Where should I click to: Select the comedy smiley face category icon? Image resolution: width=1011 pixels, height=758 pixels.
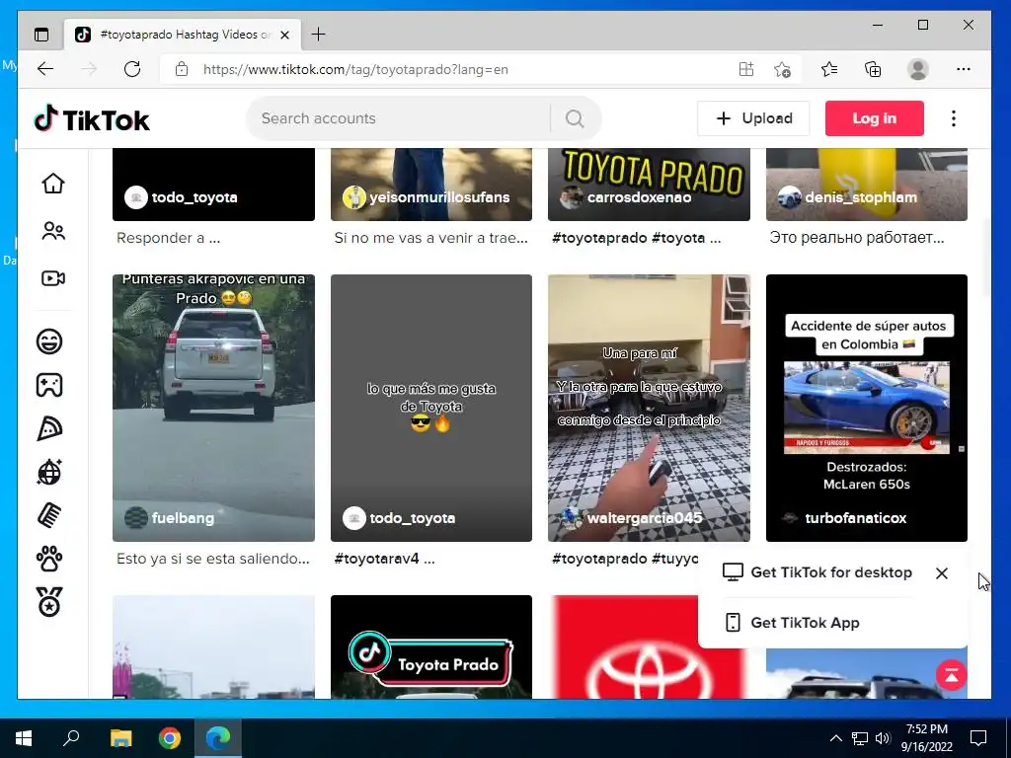(49, 341)
